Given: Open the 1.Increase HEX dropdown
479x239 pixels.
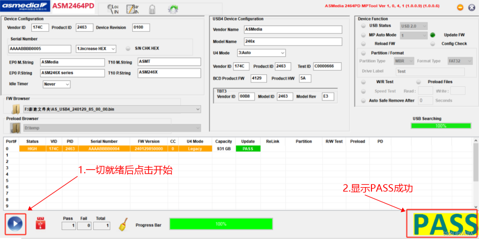Looking at the screenshot, I should pos(96,49).
